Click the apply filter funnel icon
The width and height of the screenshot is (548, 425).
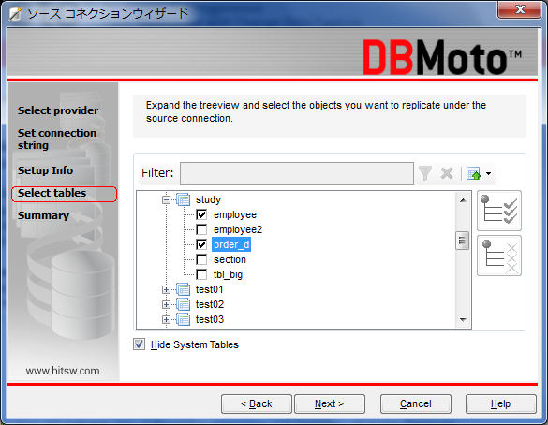(425, 173)
